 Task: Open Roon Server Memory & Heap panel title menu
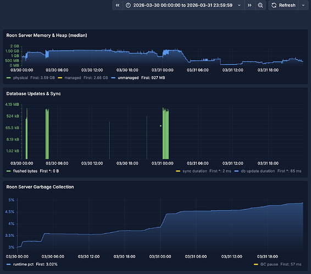(47, 36)
